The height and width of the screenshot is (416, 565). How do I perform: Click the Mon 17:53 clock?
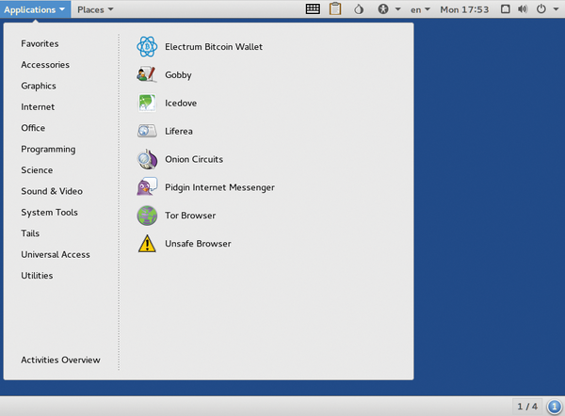pos(464,9)
